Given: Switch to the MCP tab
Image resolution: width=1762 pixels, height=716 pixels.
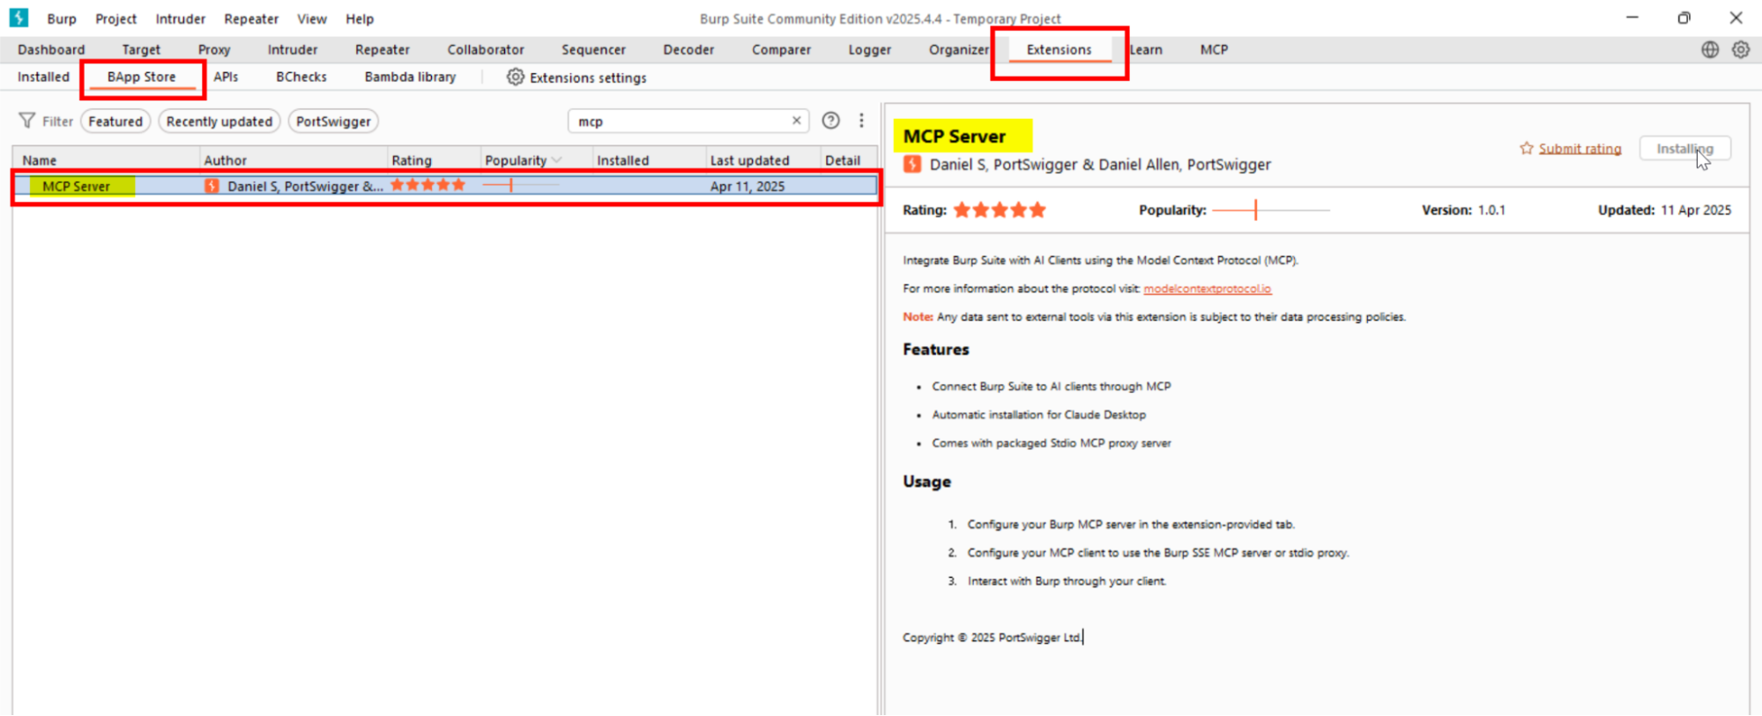Looking at the screenshot, I should point(1214,49).
